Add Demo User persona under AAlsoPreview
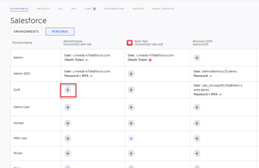259x168 pixels. tap(68, 107)
